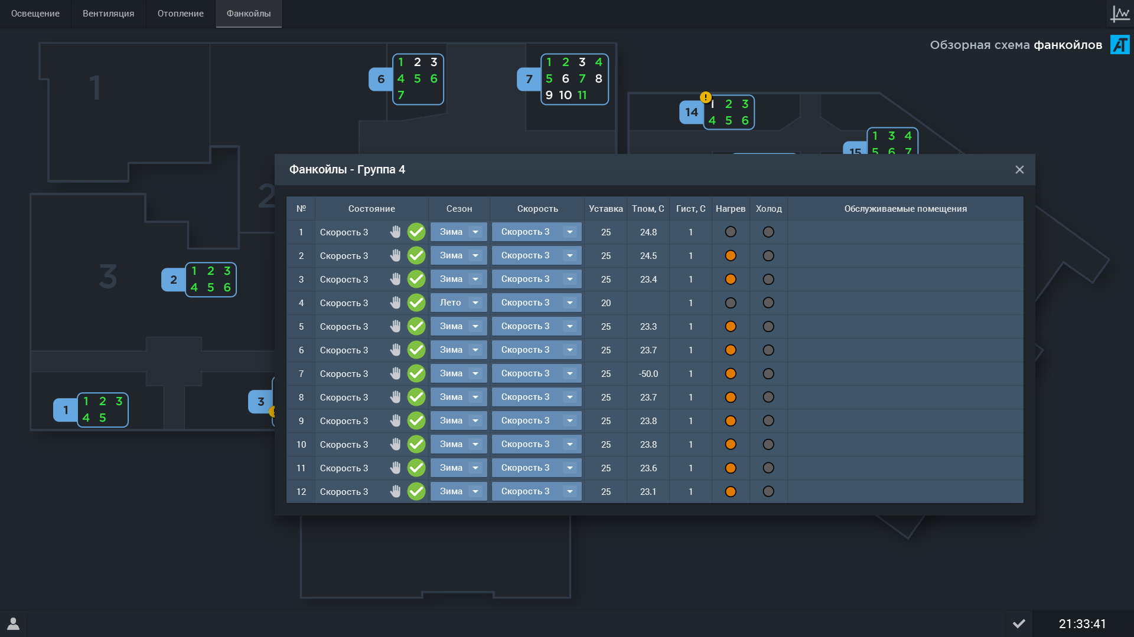Image resolution: width=1134 pixels, height=637 pixels.
Task: Click the AT logo icon
Action: (x=1120, y=45)
